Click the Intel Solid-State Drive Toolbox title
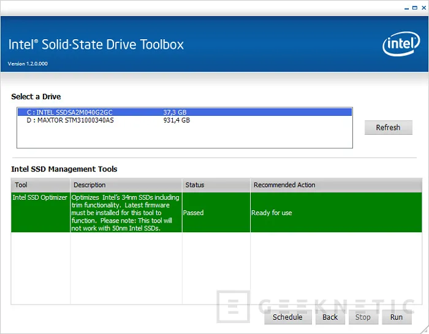The width and height of the screenshot is (429, 334). click(x=96, y=45)
